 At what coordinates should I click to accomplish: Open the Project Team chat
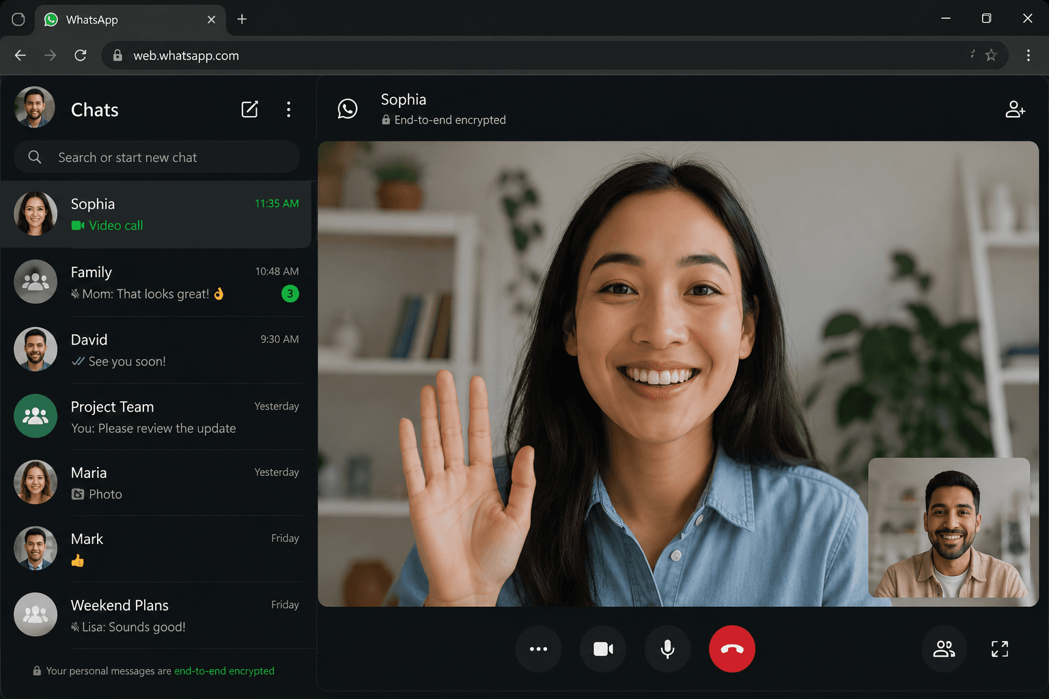pyautogui.click(x=156, y=416)
